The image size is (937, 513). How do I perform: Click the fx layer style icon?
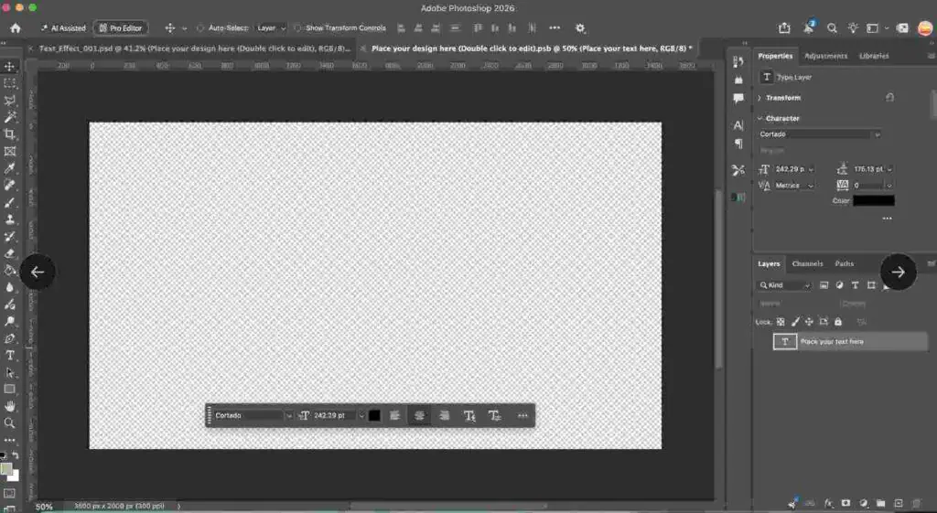(829, 504)
